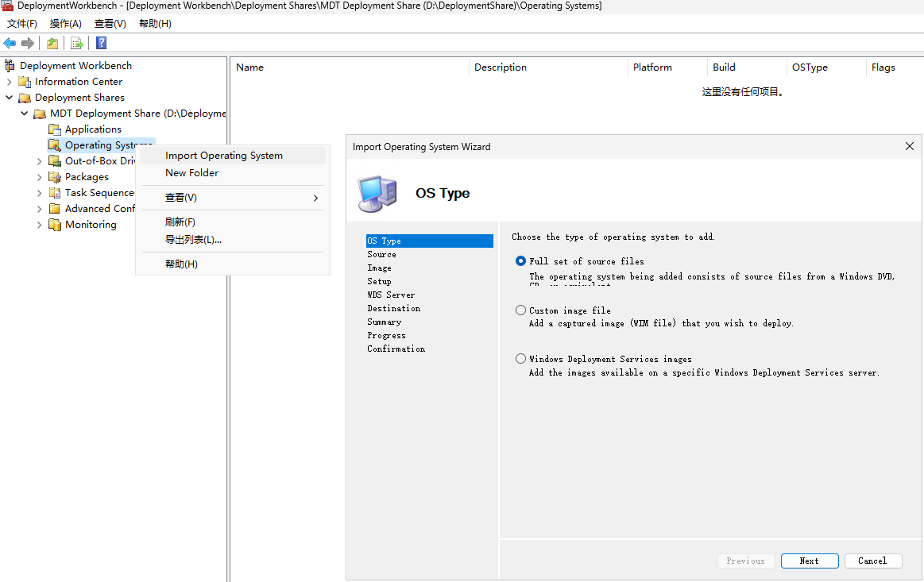Click the export list toolbar icon
924x582 pixels.
[x=76, y=43]
